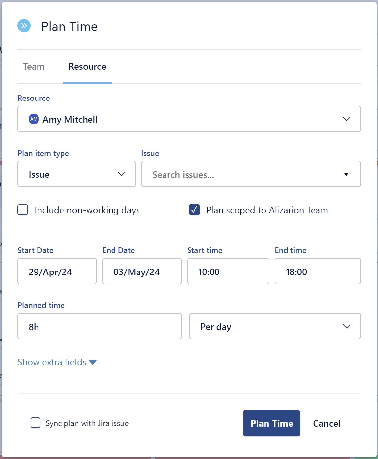Expand Show extra fields
Image resolution: width=378 pixels, height=459 pixels.
click(57, 362)
